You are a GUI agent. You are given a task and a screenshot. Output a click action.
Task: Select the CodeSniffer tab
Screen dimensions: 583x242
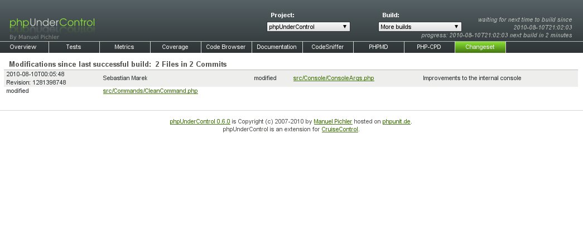click(x=327, y=47)
